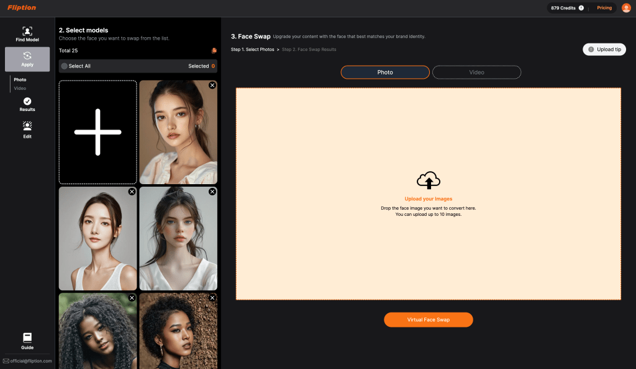The image size is (636, 369).
Task: Select the curly-haired model thumbnail bottom left
Action: pos(98,332)
